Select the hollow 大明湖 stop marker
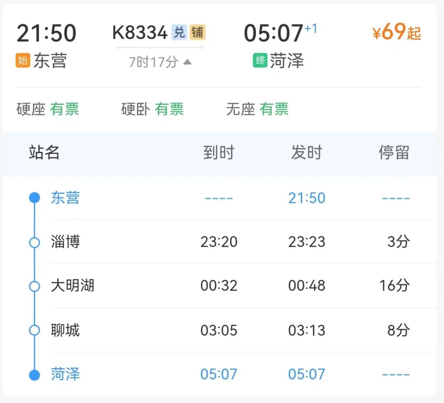The height and width of the screenshot is (403, 444). tap(35, 286)
